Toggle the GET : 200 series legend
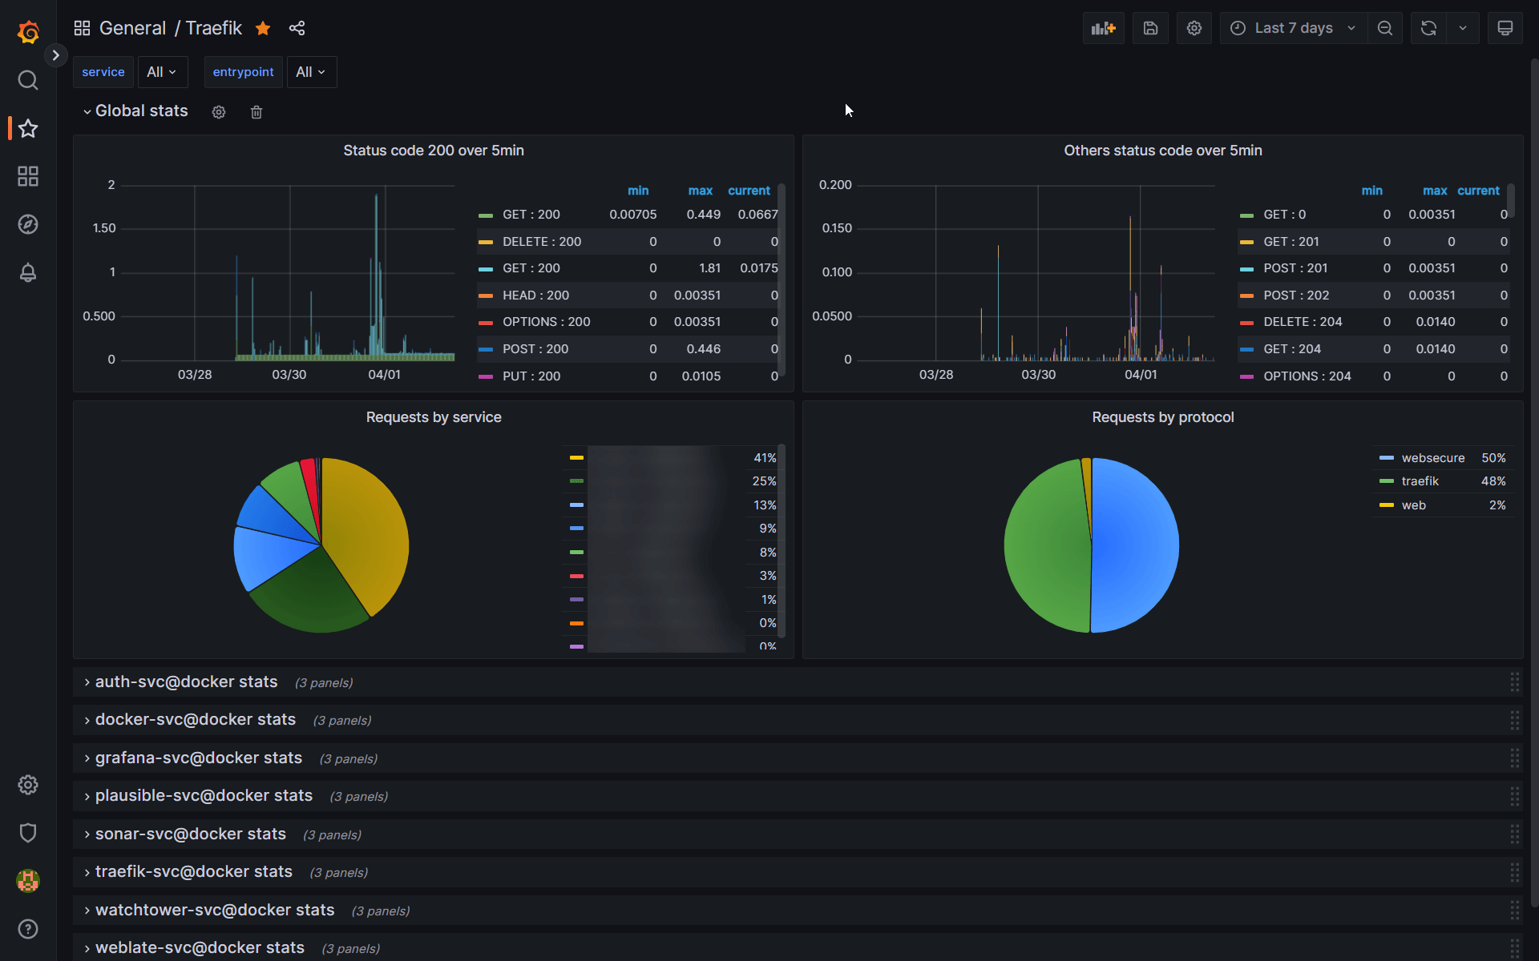 (x=531, y=214)
